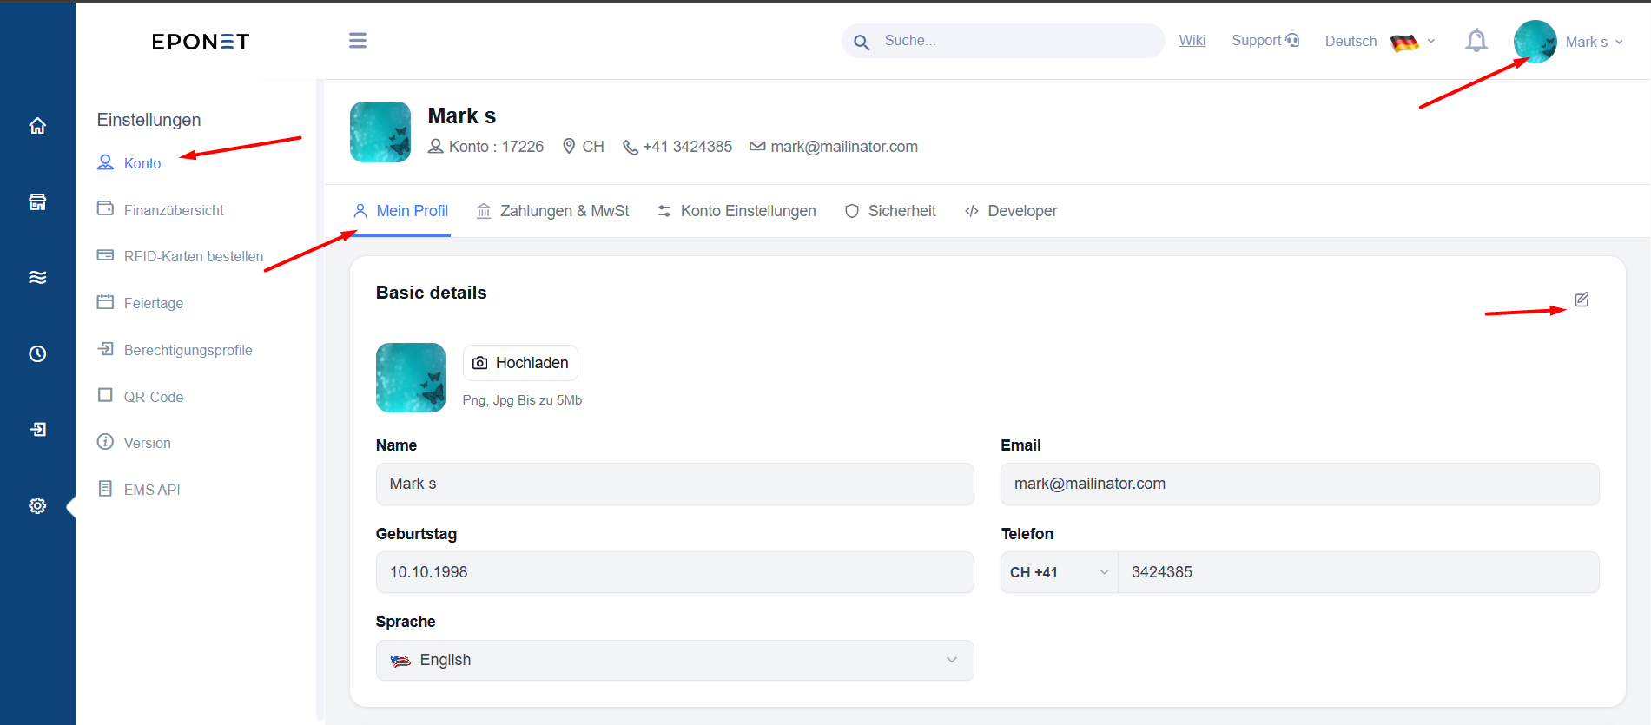
Task: Click the Email input field
Action: click(1299, 484)
